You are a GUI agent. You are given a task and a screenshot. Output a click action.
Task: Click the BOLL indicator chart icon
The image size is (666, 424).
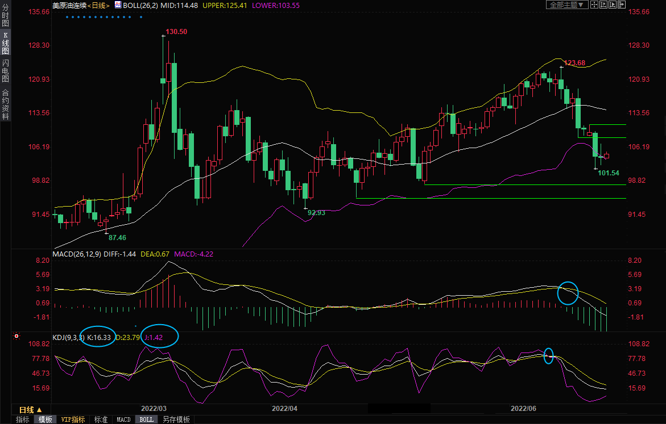118,5
